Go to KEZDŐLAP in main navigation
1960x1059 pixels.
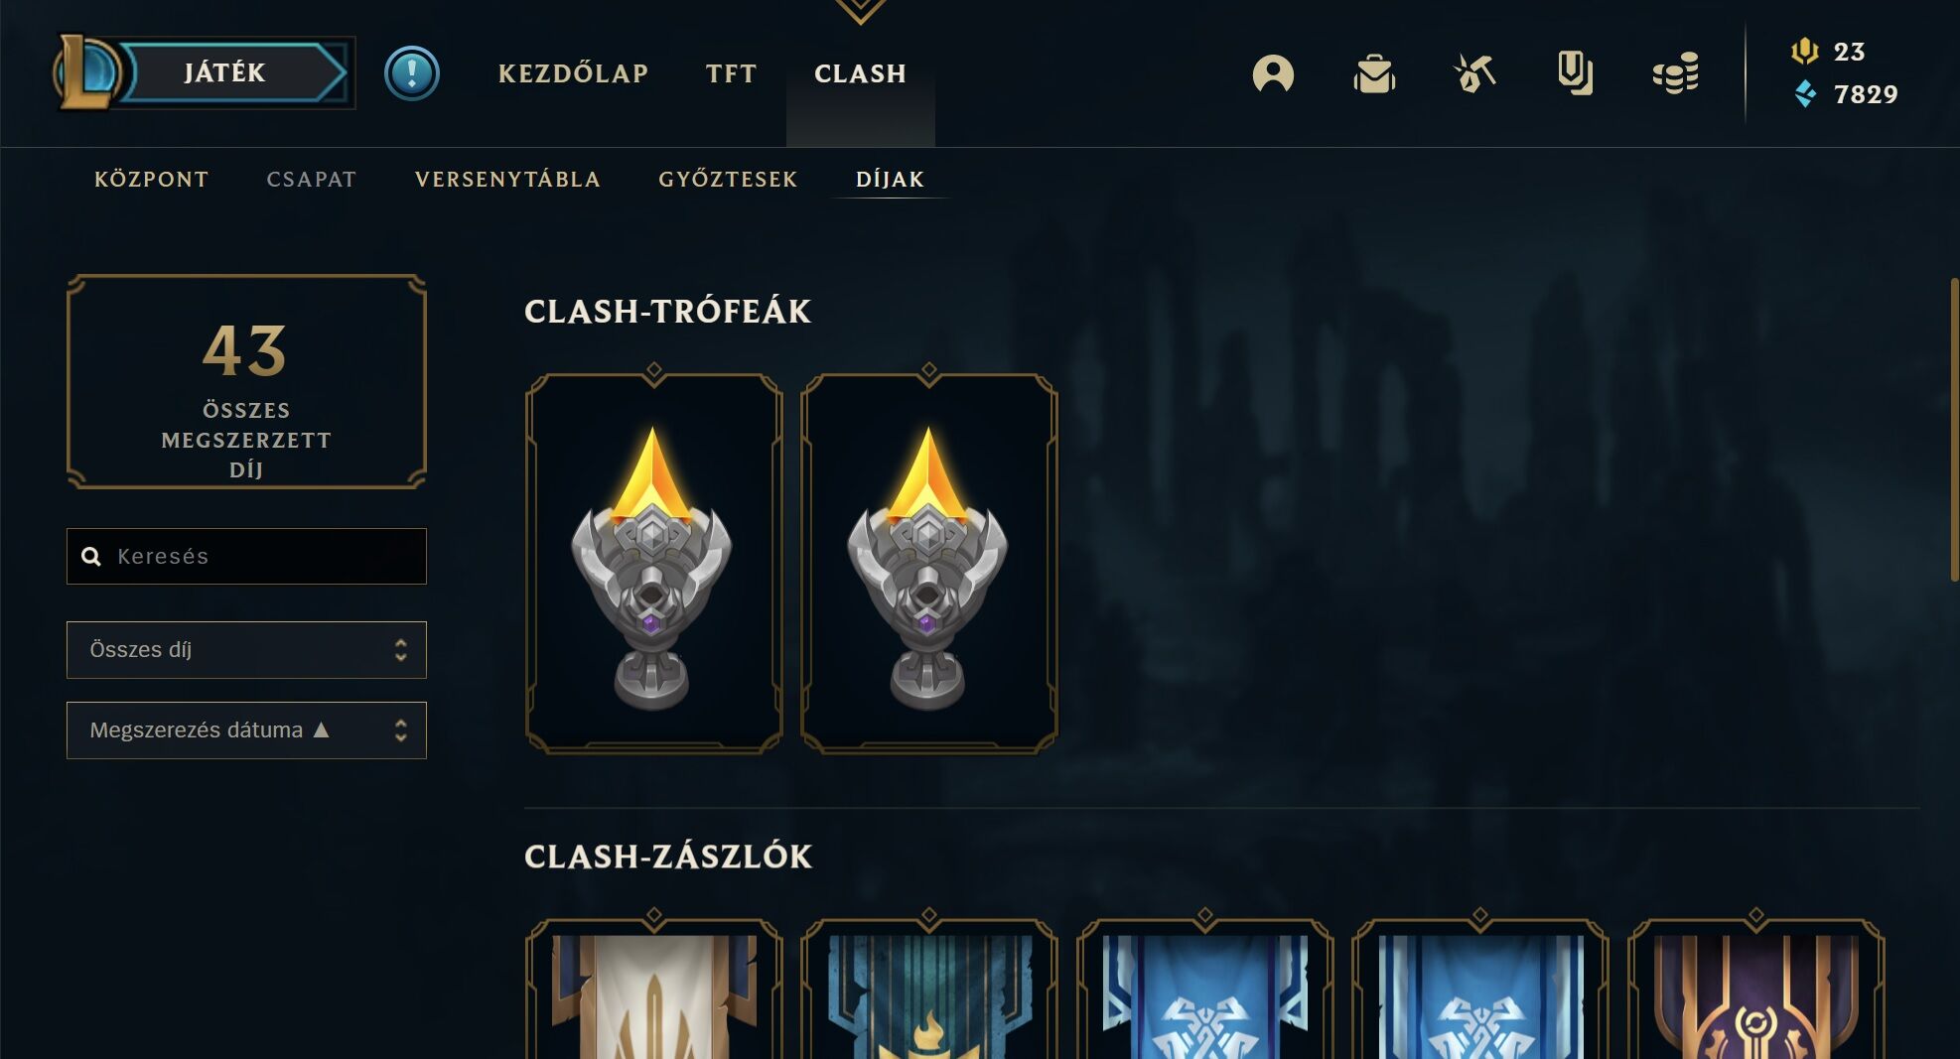(x=573, y=73)
